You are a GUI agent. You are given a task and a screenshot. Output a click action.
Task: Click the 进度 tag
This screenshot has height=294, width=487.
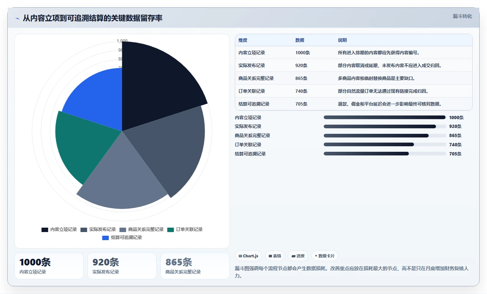[298, 256]
